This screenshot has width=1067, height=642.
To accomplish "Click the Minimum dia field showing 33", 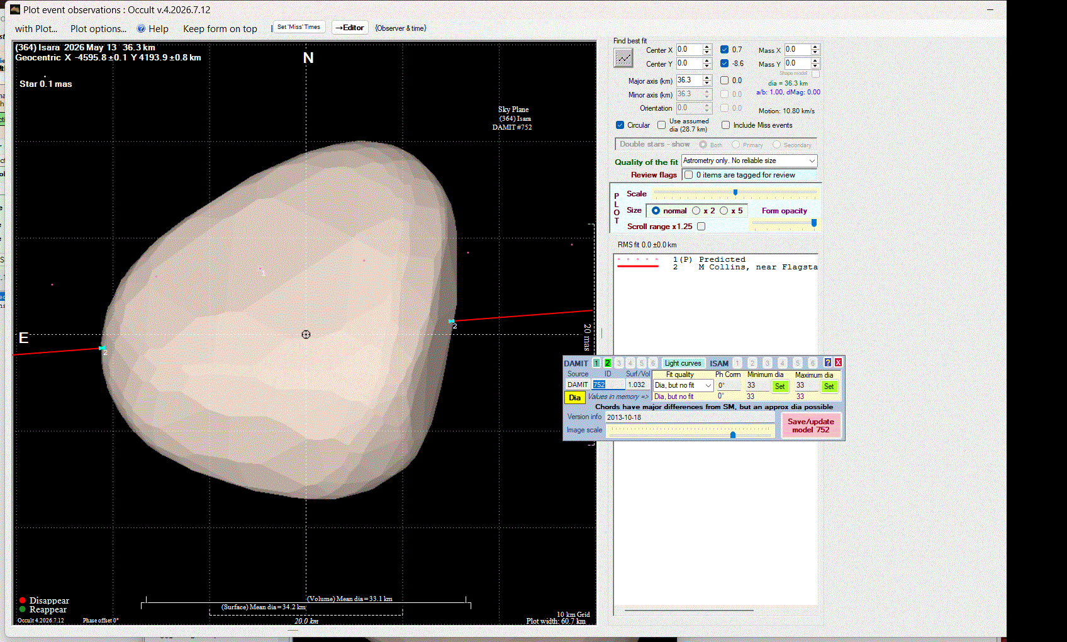I will tap(757, 385).
